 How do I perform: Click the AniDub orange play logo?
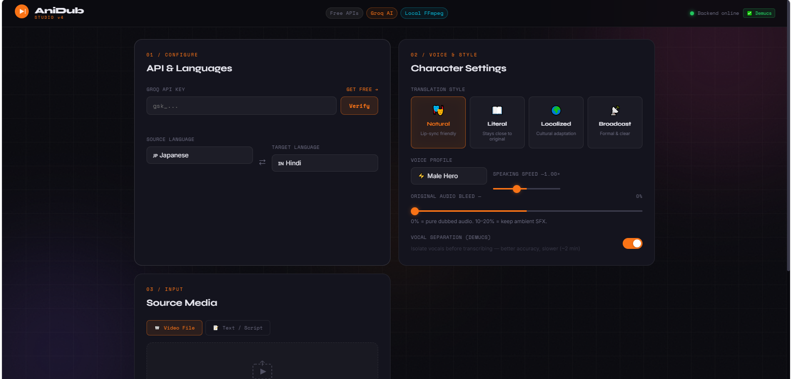point(22,11)
